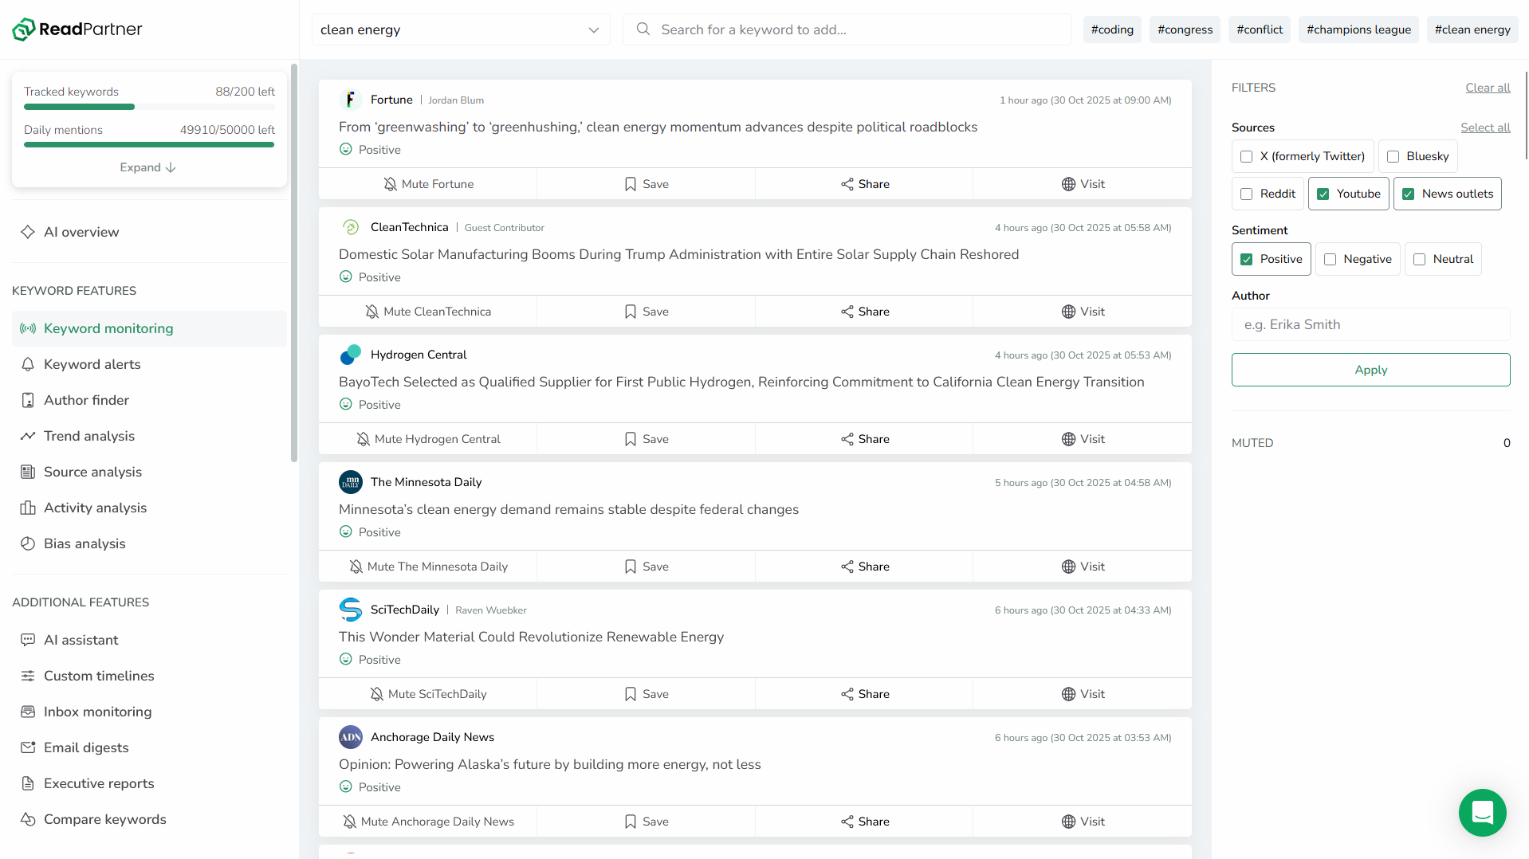Click Mute CleanTechnica button
The width and height of the screenshot is (1529, 859).
[x=428, y=312]
